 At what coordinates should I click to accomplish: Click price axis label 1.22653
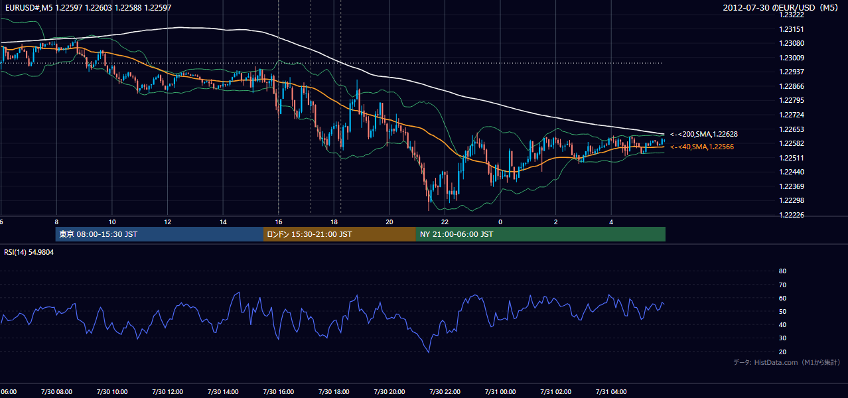pyautogui.click(x=792, y=129)
